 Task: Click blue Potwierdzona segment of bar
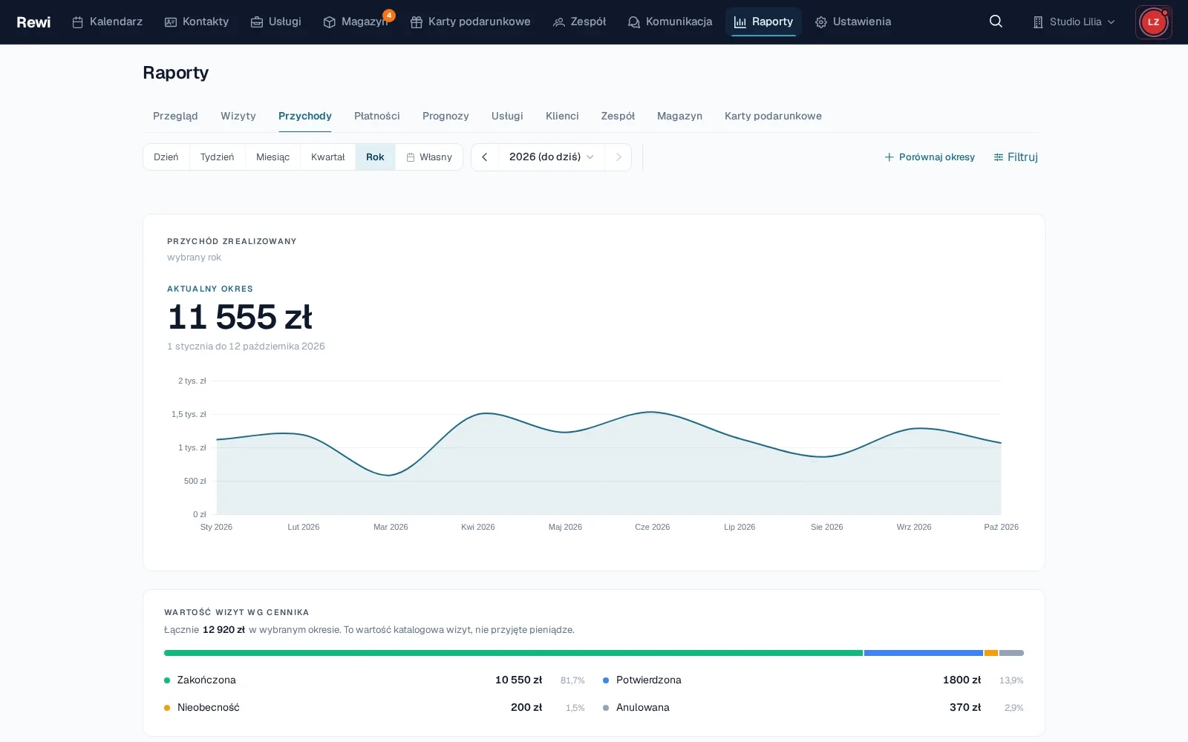pyautogui.click(x=924, y=653)
